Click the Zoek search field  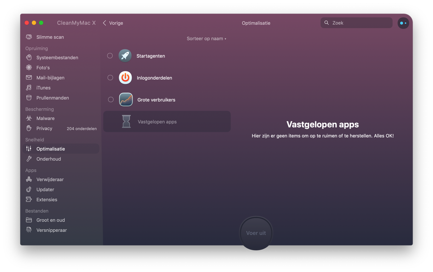(357, 23)
